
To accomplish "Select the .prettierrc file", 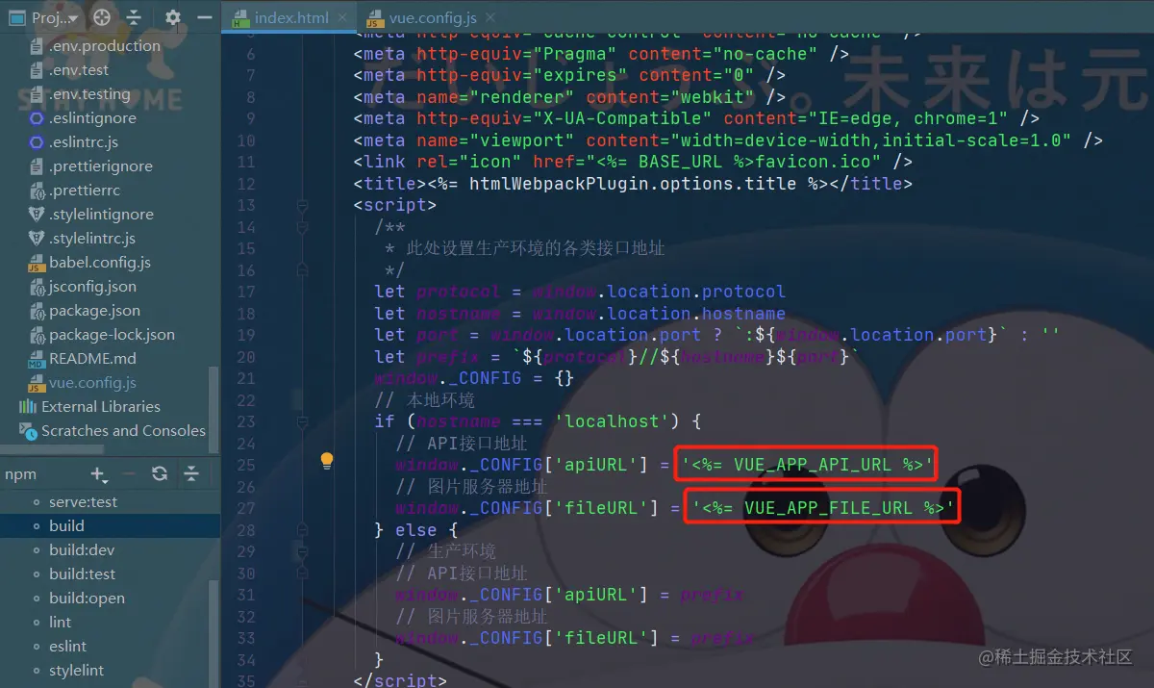I will click(85, 191).
